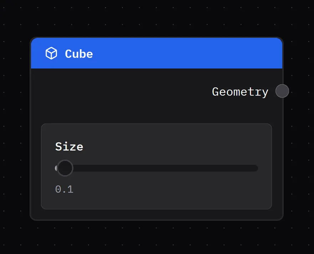Click the cube icon in the node header
The image size is (314, 254).
tap(52, 53)
